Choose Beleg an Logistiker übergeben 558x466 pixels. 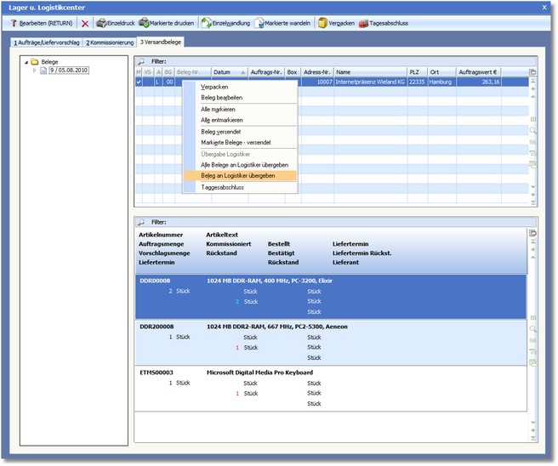pyautogui.click(x=238, y=175)
